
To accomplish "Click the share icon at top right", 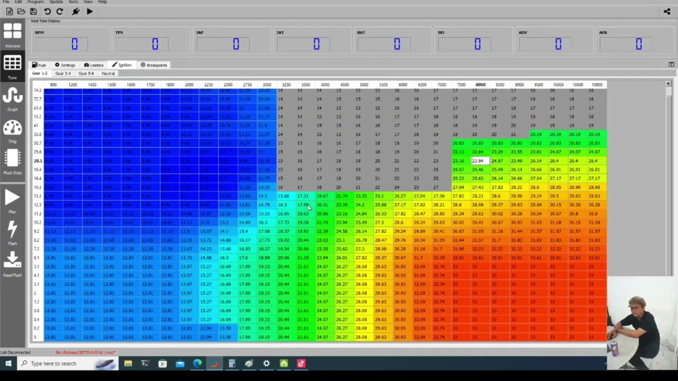I will pyautogui.click(x=667, y=11).
